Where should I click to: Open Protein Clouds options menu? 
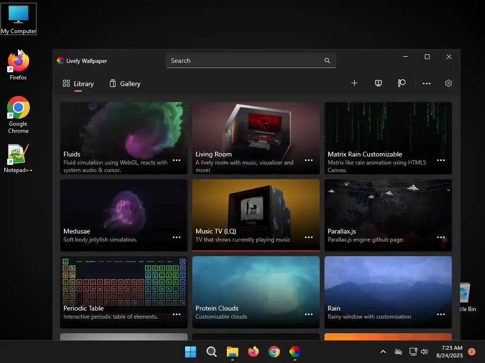point(309,314)
